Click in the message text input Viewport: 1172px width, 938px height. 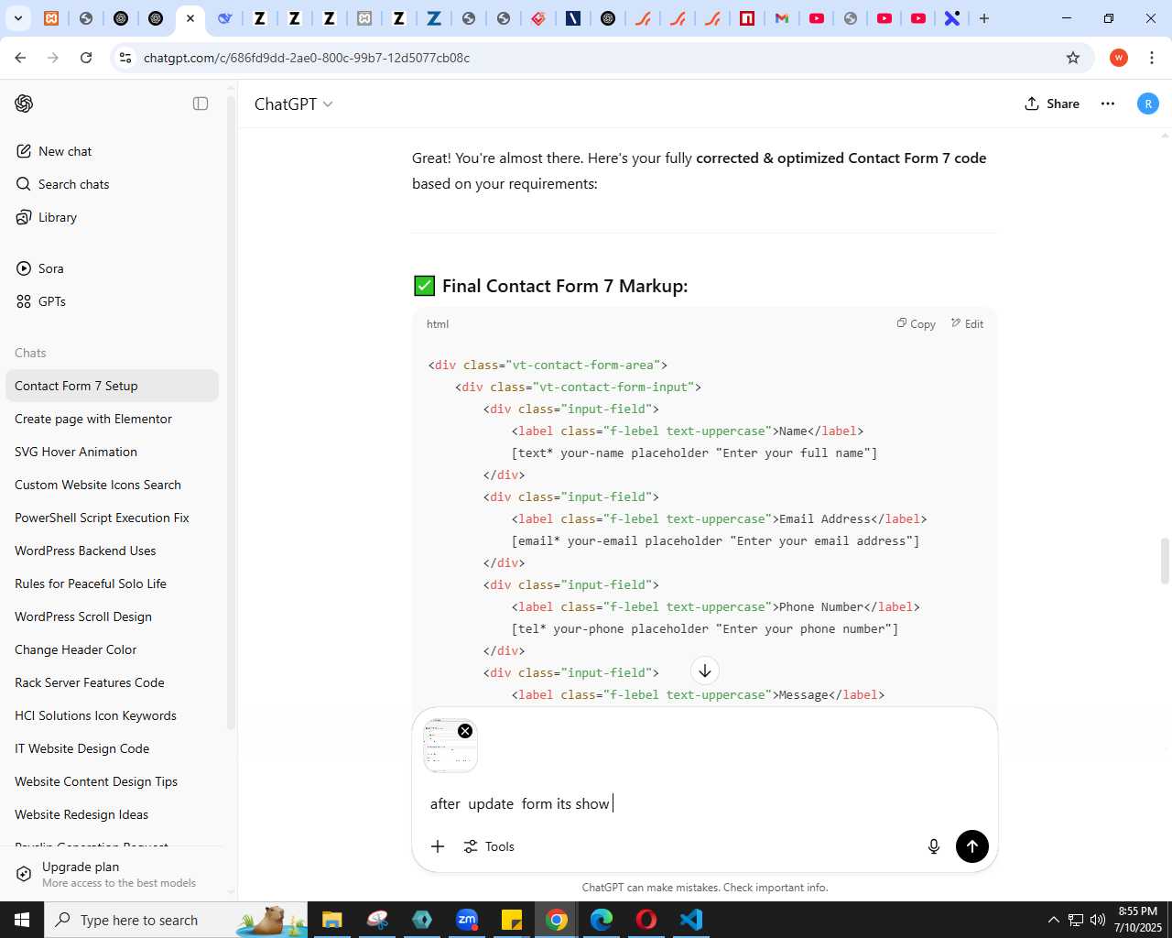(705, 803)
